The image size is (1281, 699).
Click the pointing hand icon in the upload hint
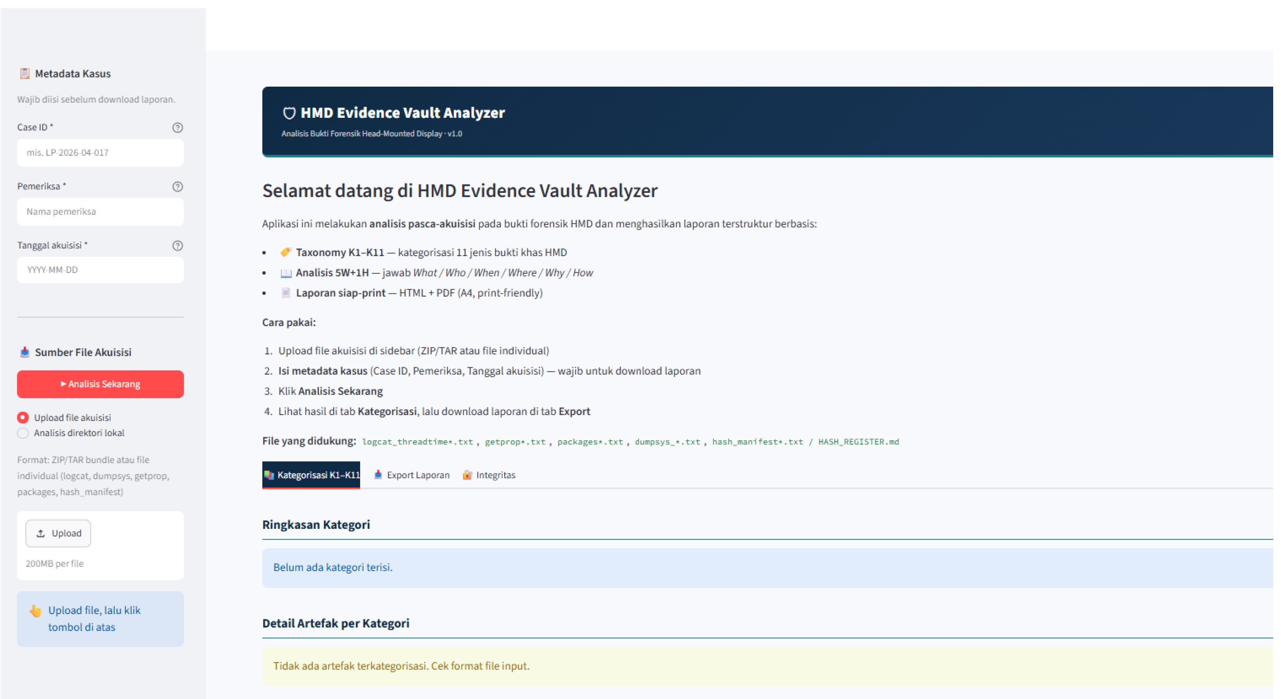(35, 611)
